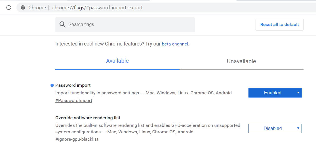The width and height of the screenshot is (316, 152).
Task: Reload the page with the refresh icon
Action: [x=9, y=8]
